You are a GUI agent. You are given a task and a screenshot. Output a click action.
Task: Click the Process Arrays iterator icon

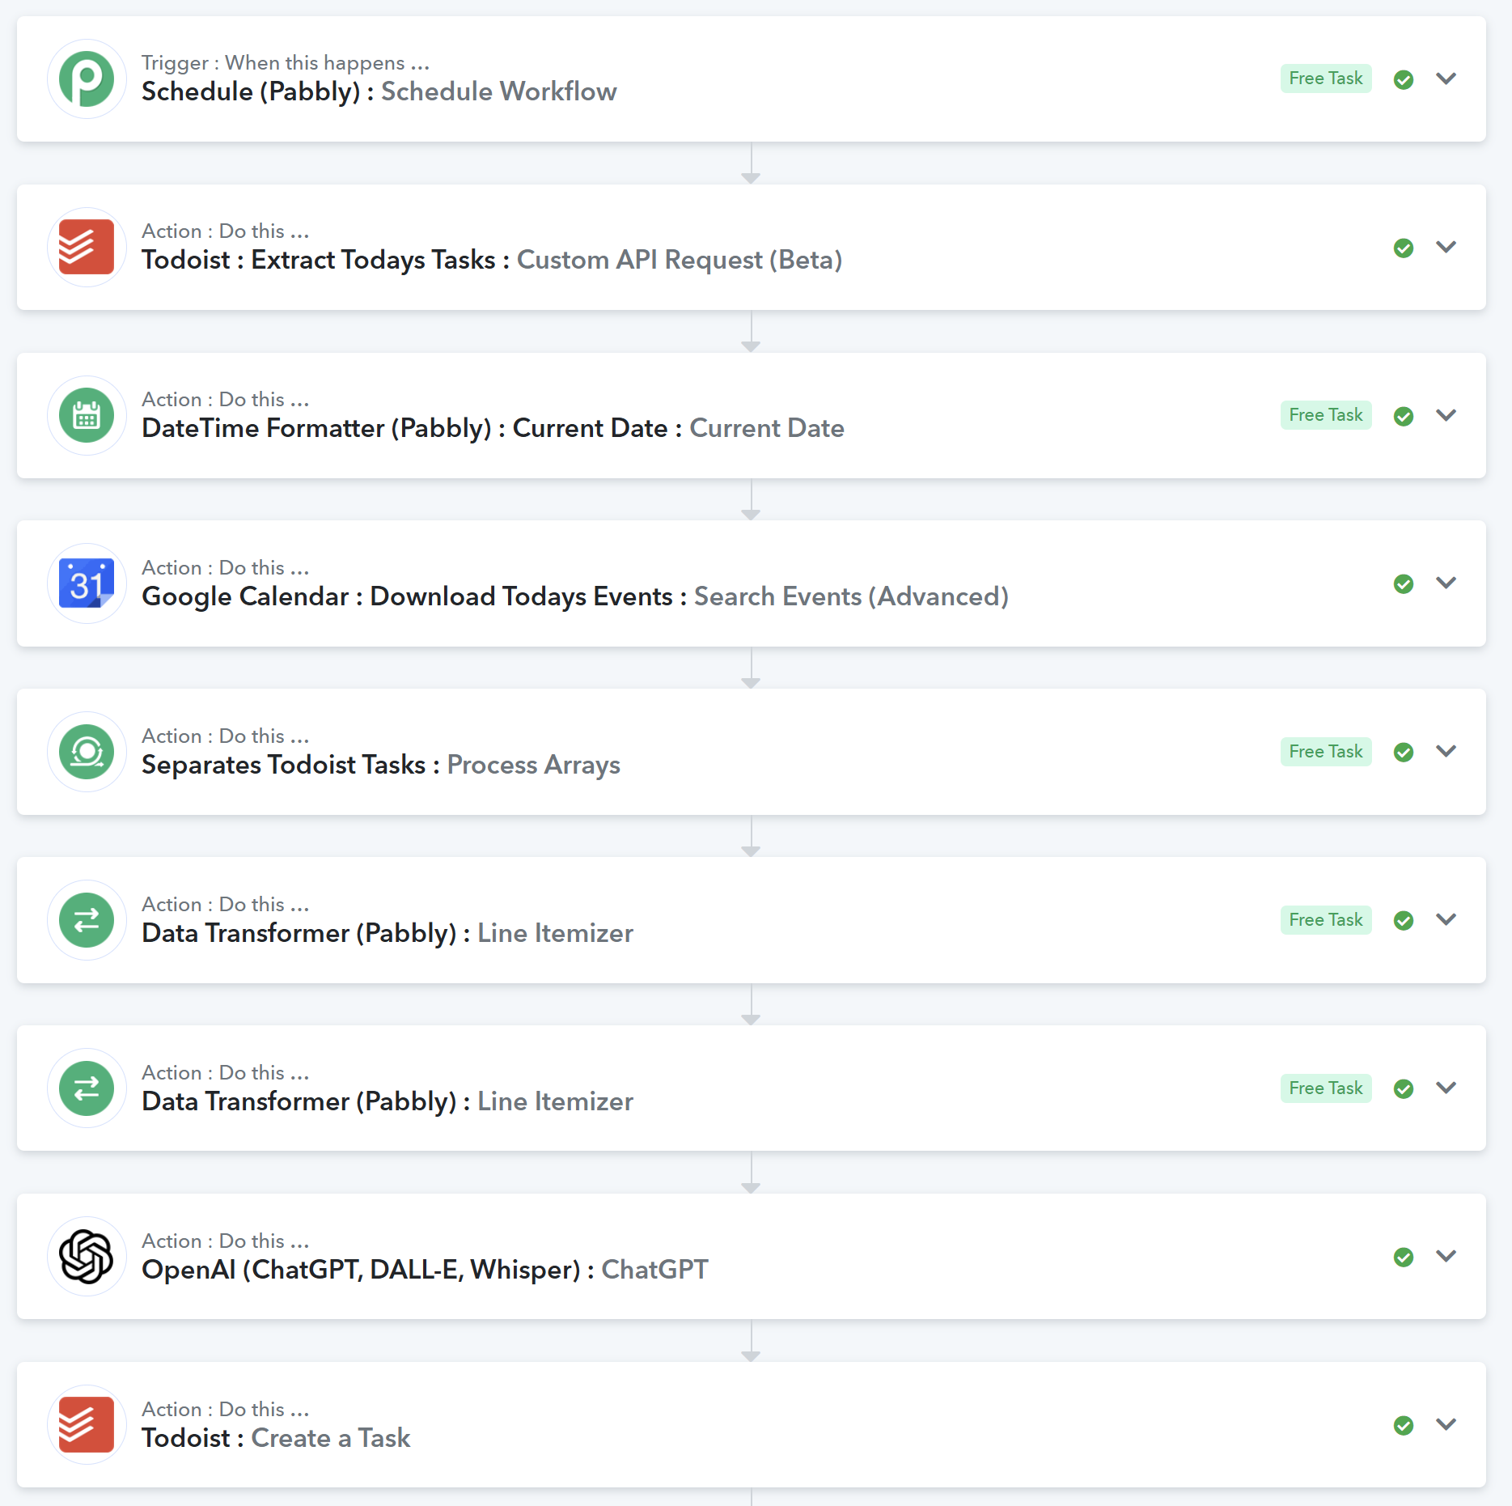[87, 752]
